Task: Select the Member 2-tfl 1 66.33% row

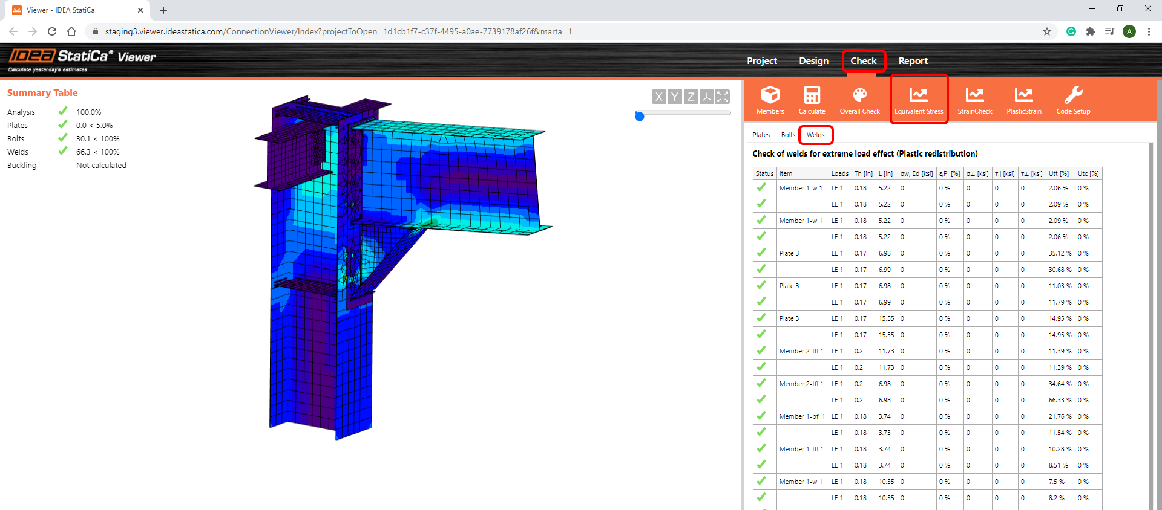Action: (1057, 400)
